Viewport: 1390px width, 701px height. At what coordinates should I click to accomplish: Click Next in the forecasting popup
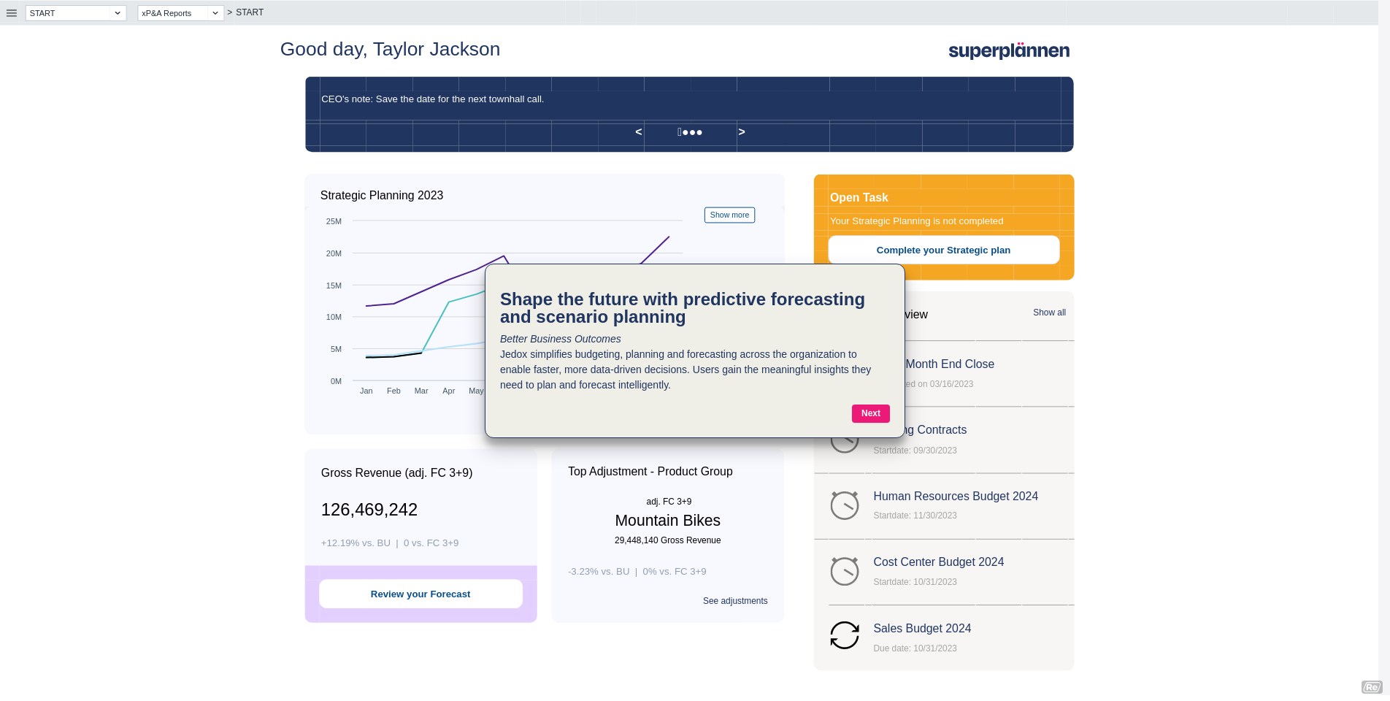pyautogui.click(x=870, y=413)
